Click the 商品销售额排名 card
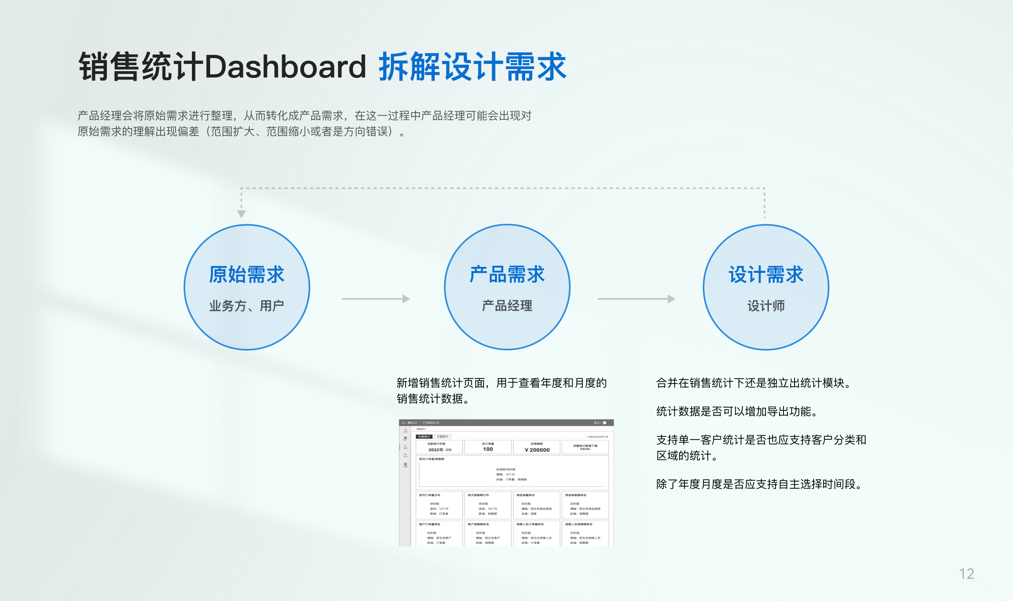Screen dimensions: 1013x601 click(586, 505)
